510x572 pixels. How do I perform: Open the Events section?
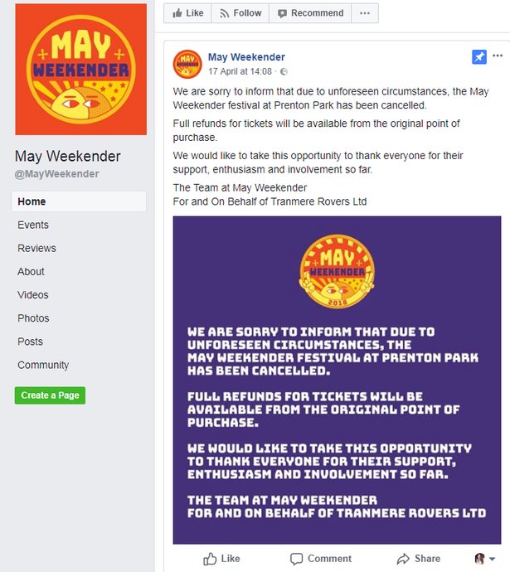tap(33, 225)
